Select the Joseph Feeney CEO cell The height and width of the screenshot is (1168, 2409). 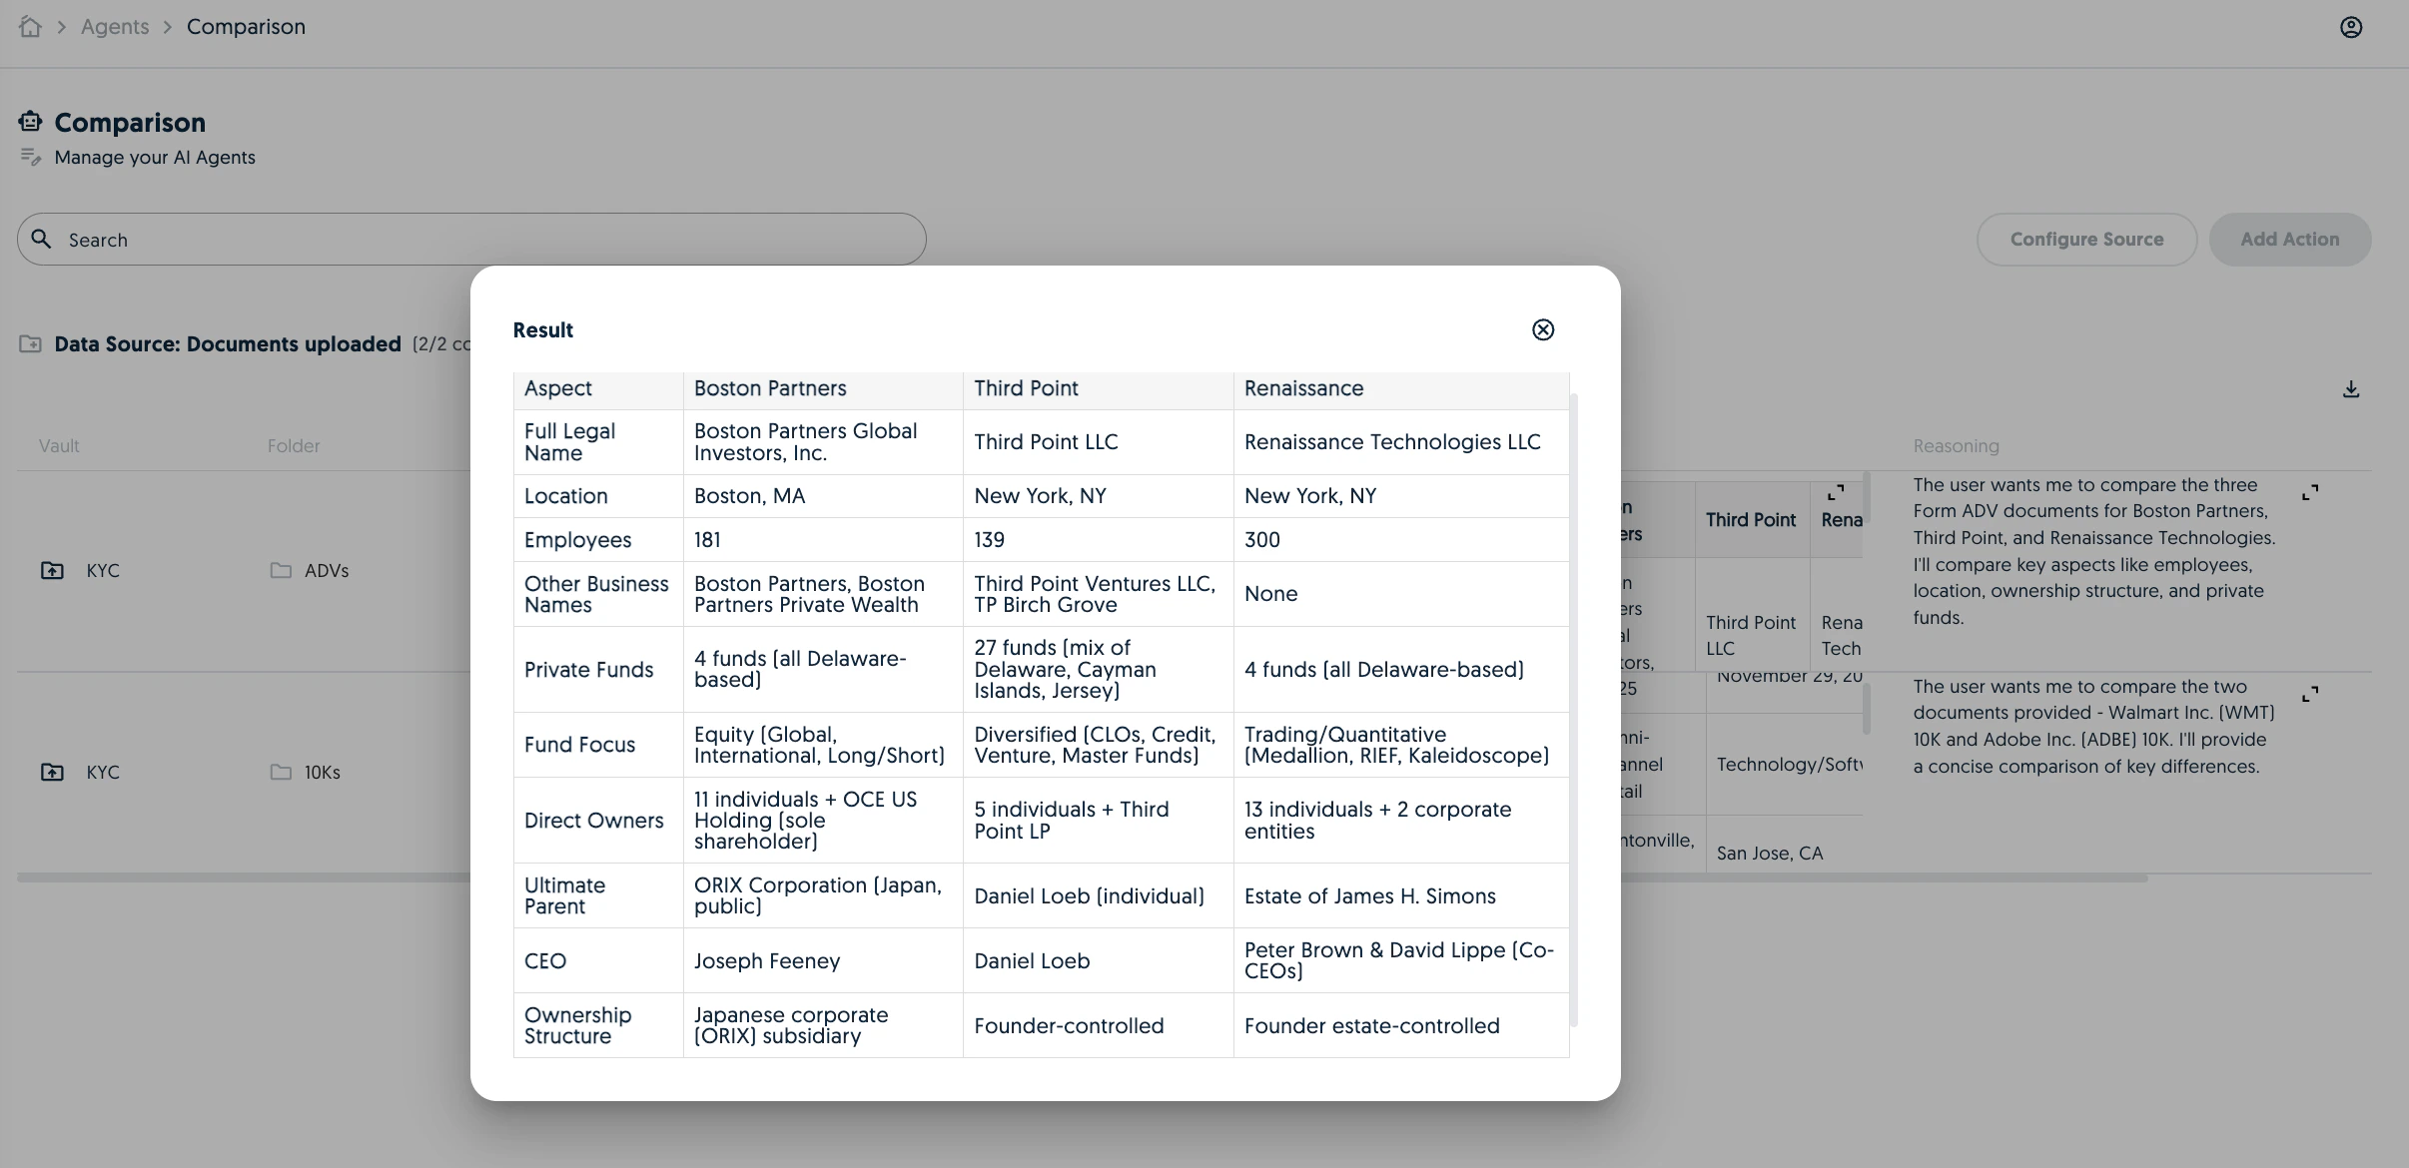(x=823, y=960)
